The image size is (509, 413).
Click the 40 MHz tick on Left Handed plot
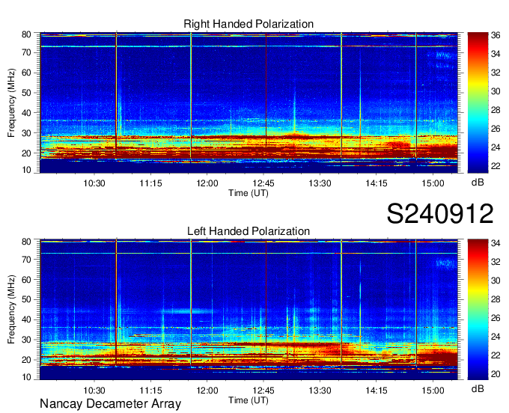tap(26, 319)
